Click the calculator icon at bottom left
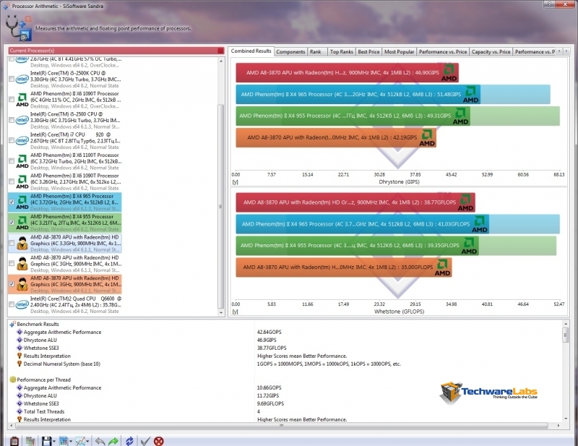 [x=14, y=440]
